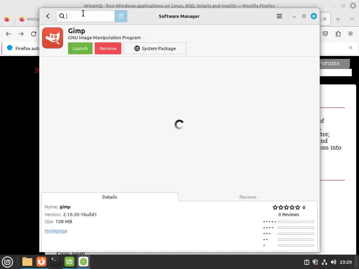Open the Terminal from the taskbar
Viewport: 359px width, 269px height.
click(55, 262)
